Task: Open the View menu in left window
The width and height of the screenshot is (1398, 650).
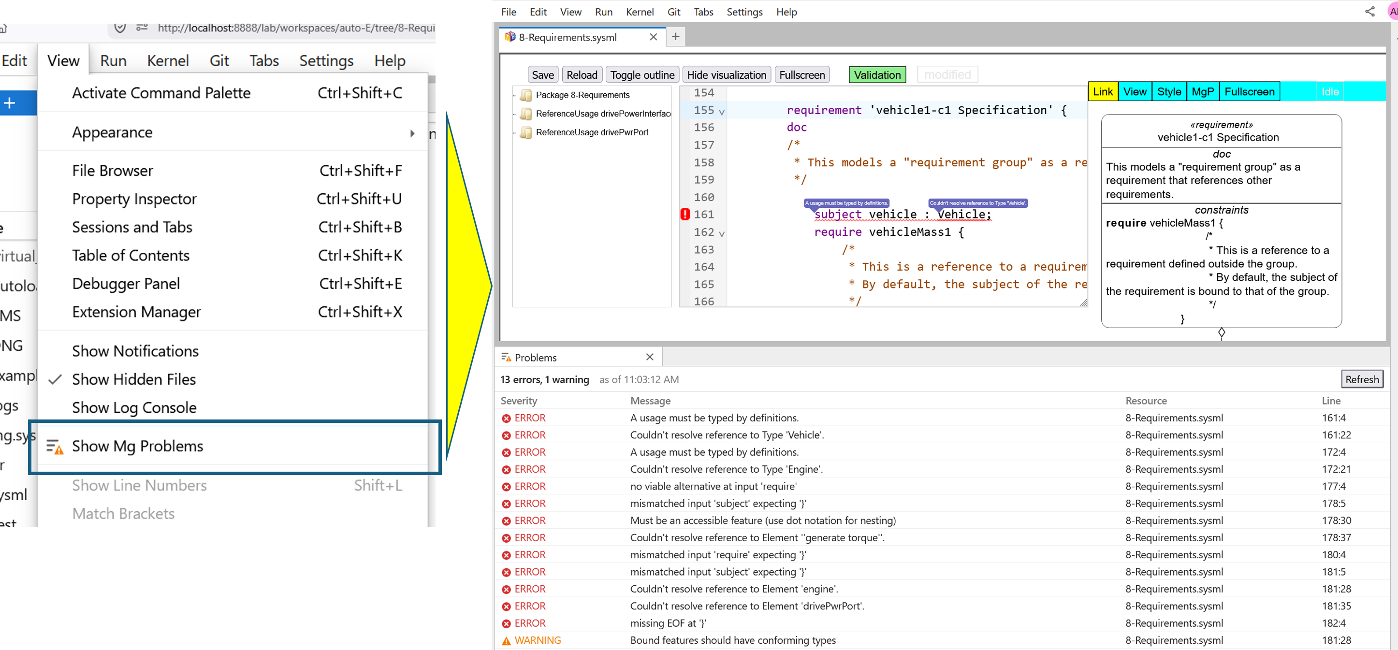Action: (63, 60)
